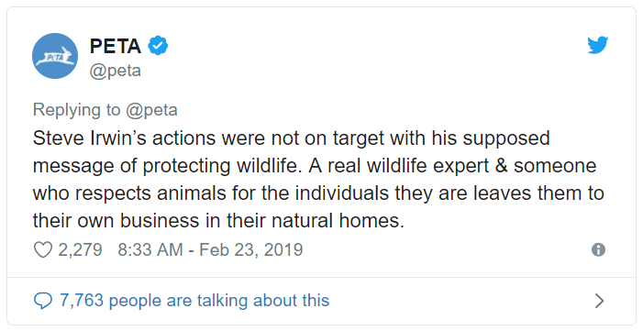Click the 7,763 reply count number
The width and height of the screenshot is (643, 331).
[x=82, y=301]
